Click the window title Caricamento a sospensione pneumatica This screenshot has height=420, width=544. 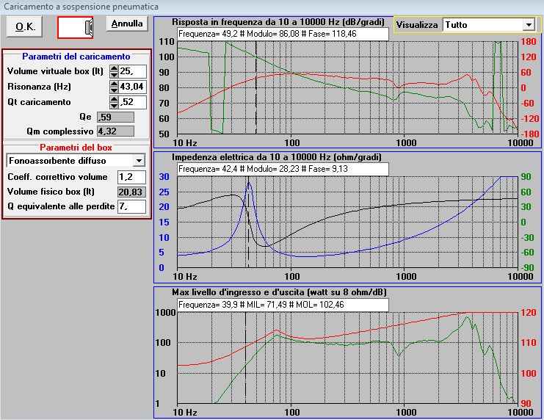point(81,7)
